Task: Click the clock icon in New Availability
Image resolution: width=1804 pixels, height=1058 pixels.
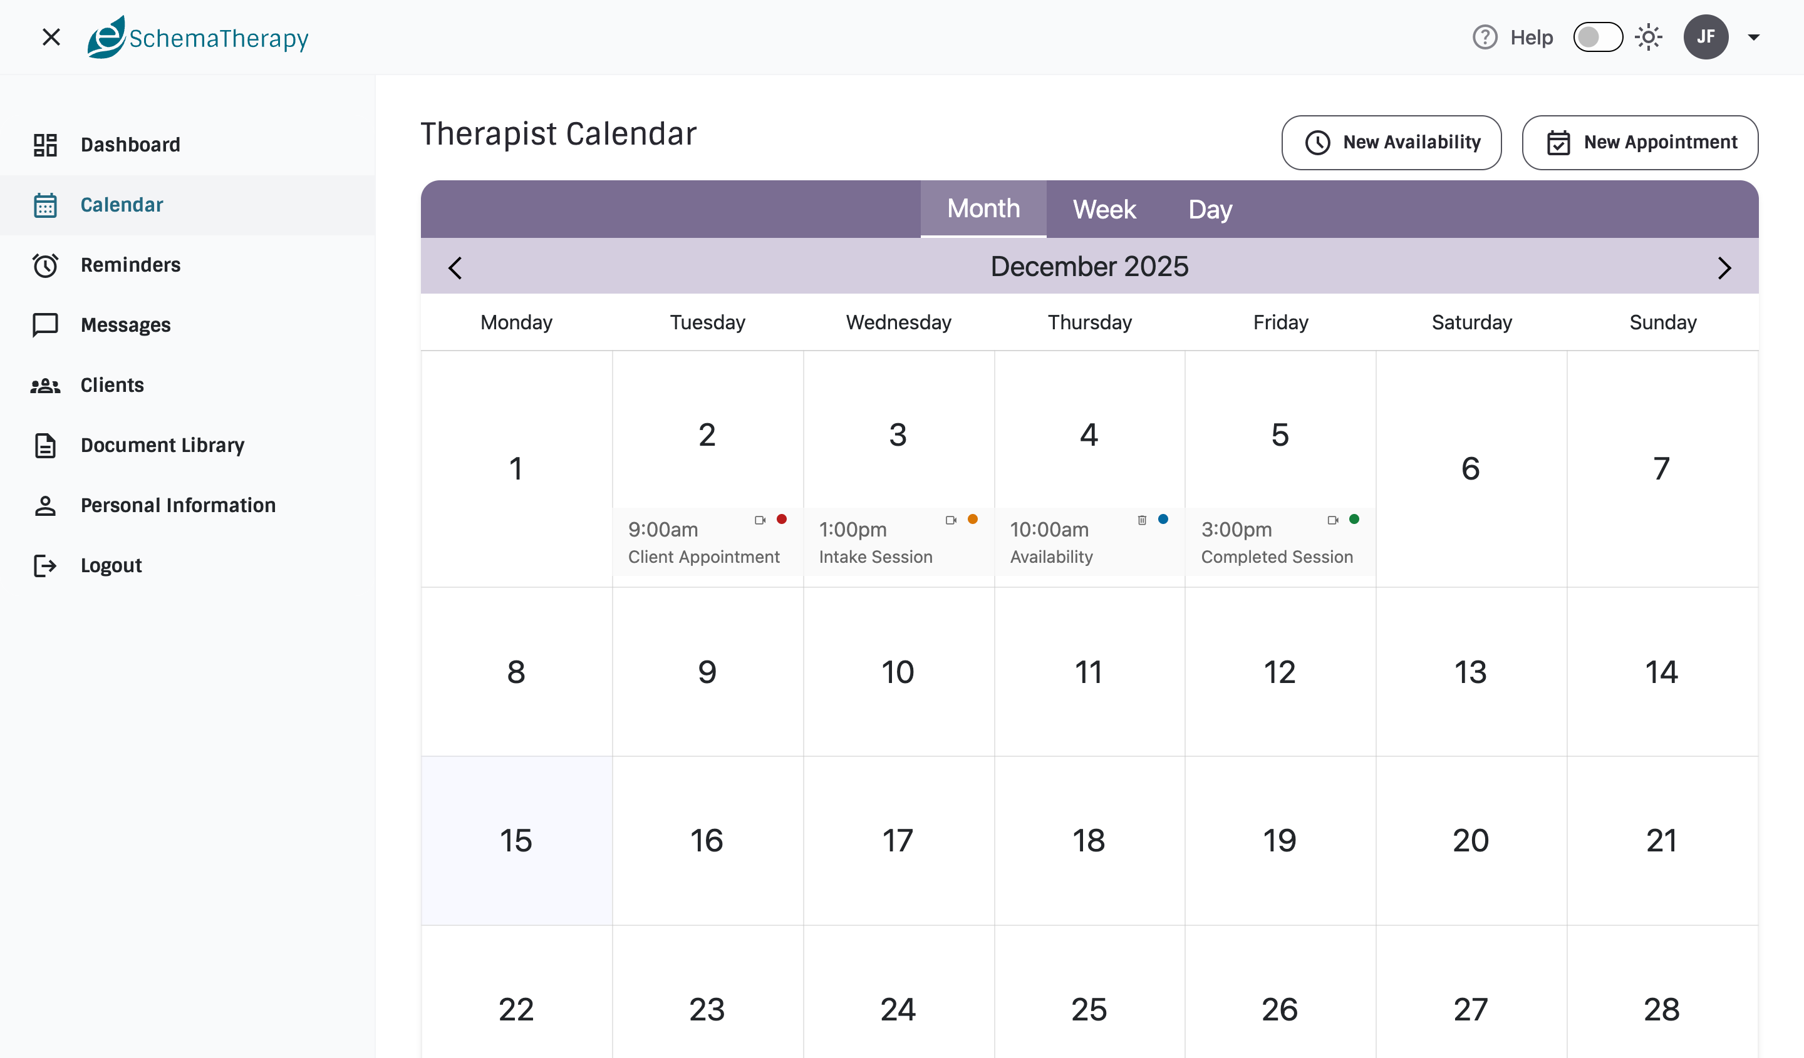Action: (1317, 142)
